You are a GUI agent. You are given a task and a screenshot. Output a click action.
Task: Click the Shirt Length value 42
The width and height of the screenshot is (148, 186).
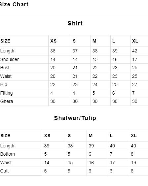coord(135,51)
